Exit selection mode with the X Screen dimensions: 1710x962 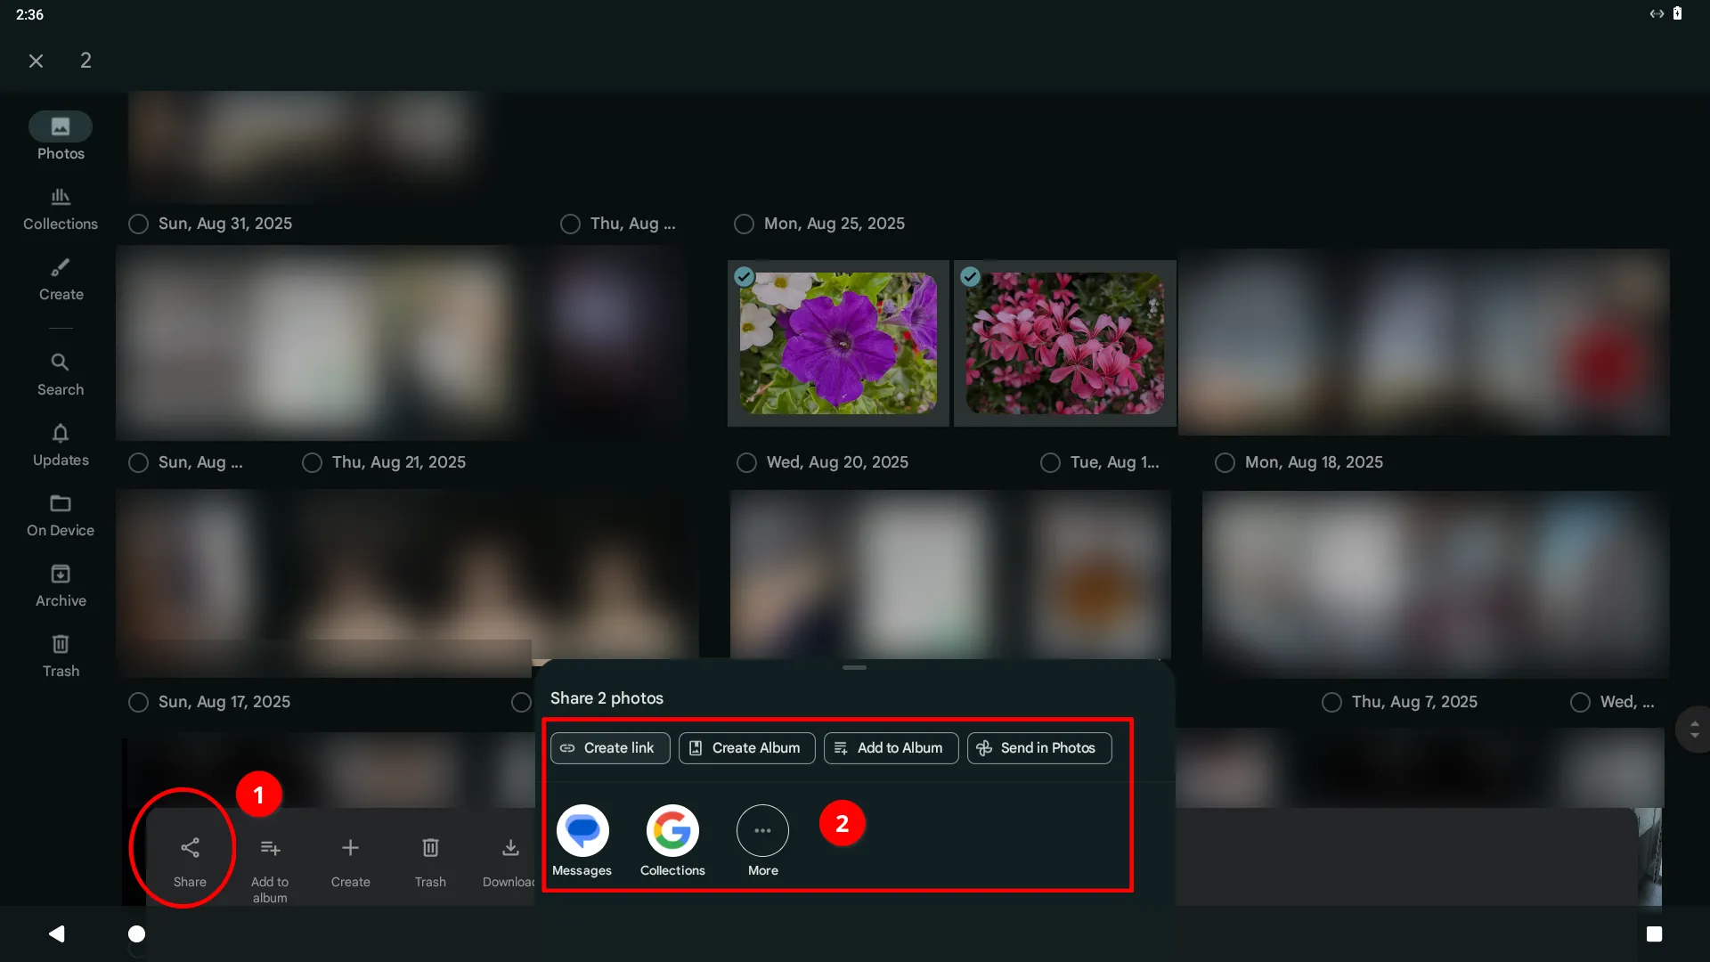pos(36,60)
